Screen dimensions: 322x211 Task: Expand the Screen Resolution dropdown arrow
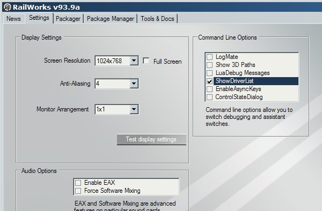pyautogui.click(x=134, y=61)
